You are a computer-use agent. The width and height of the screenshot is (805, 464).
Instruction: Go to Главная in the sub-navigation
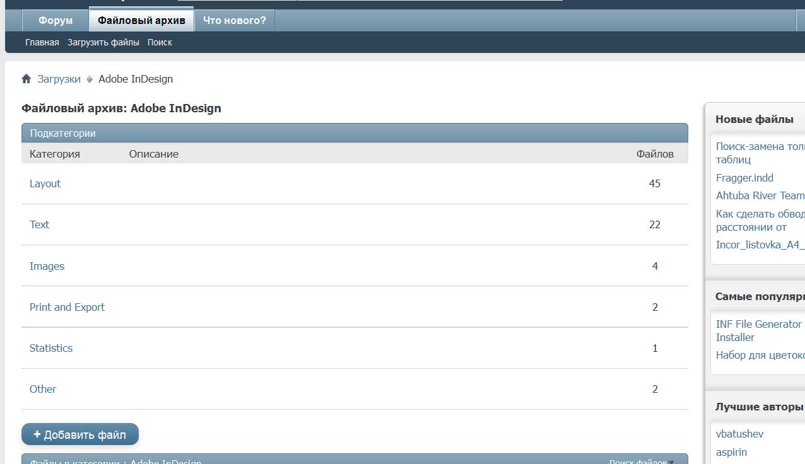tap(42, 42)
